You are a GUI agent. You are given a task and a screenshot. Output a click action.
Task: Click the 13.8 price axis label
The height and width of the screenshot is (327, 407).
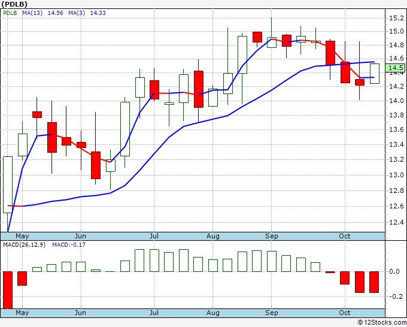[396, 115]
